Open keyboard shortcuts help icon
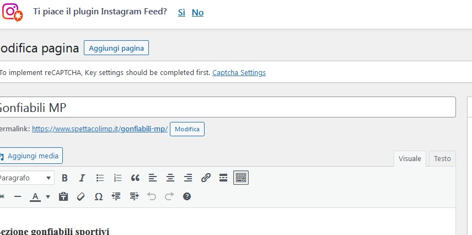Image resolution: width=472 pixels, height=235 pixels. tap(186, 197)
